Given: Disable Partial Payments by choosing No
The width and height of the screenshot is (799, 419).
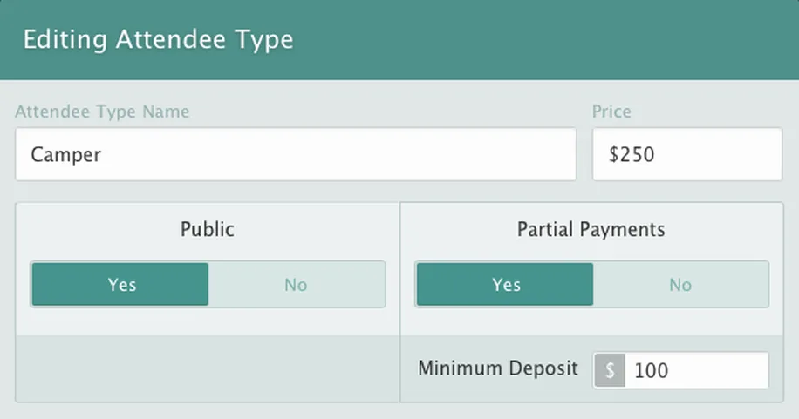Looking at the screenshot, I should point(680,284).
